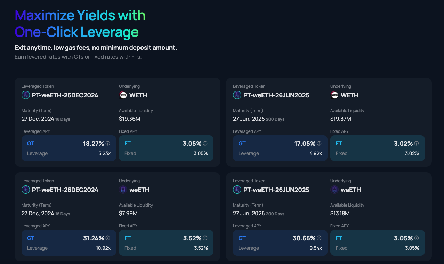Select GT box showing 4.92x leverage

click(x=280, y=148)
